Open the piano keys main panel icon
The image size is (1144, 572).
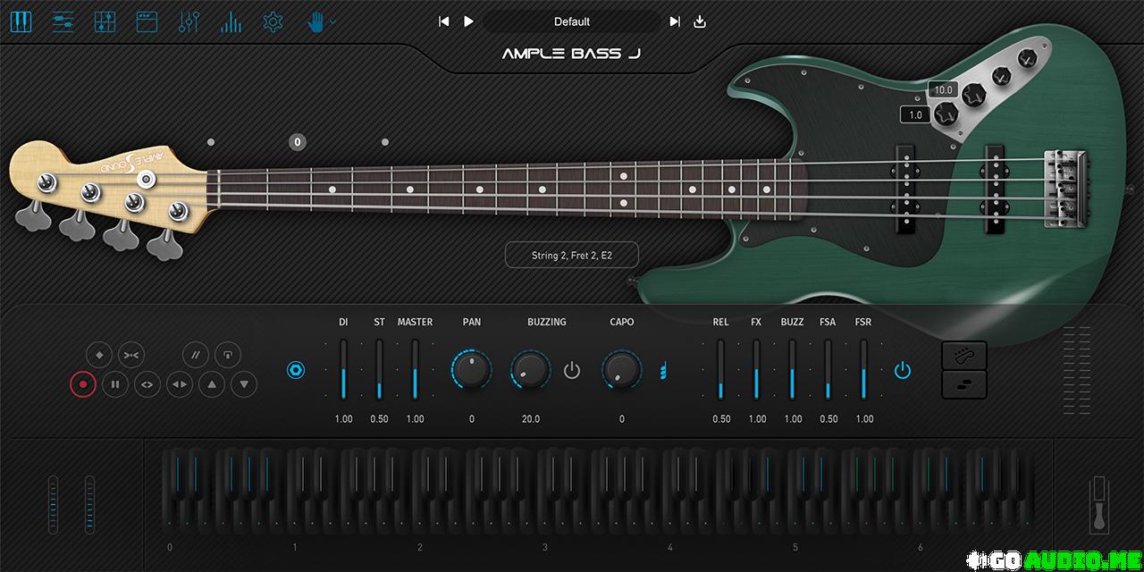pos(21,21)
